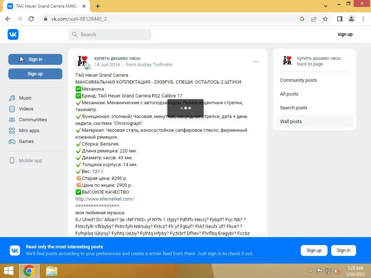
Task: Close the TAG Heuer Grand Carrera tab
Action: (x=84, y=6)
